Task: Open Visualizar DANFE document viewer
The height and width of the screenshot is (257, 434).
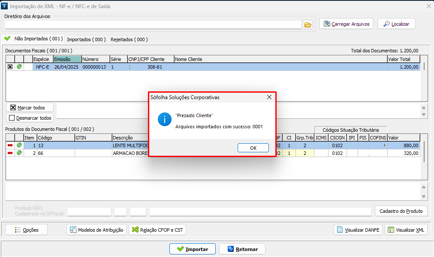Action: pyautogui.click(x=358, y=230)
